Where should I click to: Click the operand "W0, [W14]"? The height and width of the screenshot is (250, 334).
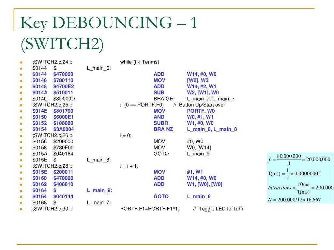pyautogui.click(x=199, y=148)
